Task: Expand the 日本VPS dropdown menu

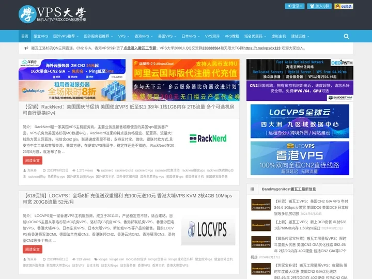Action: [x=191, y=36]
